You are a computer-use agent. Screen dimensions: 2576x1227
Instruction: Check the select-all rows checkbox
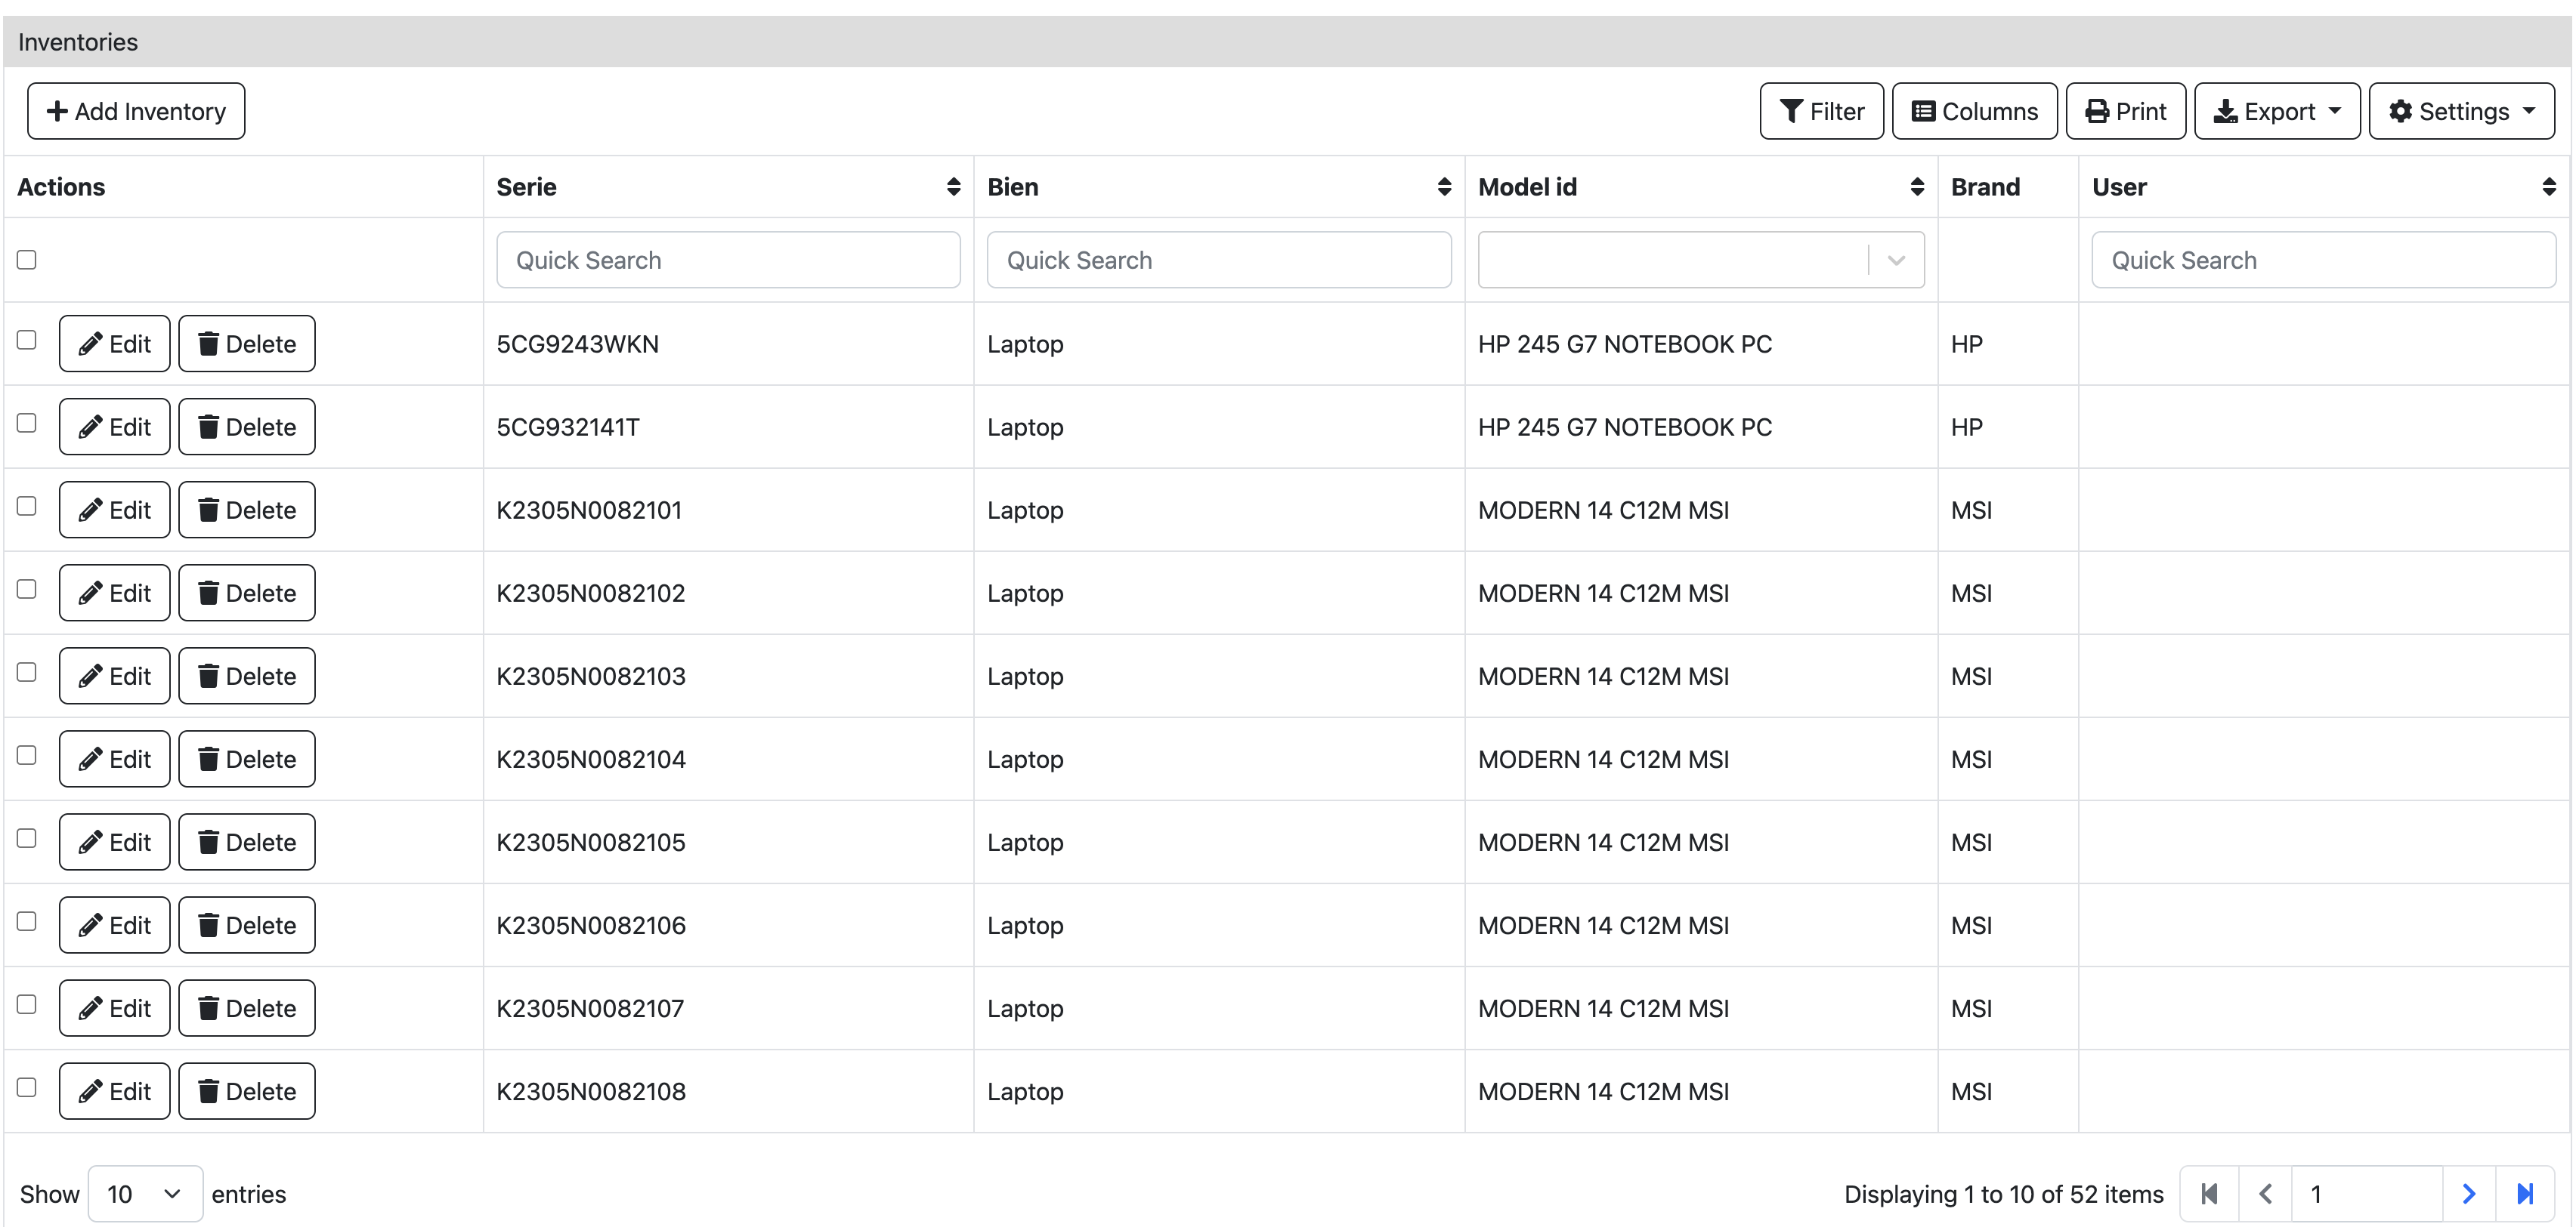pos(27,260)
